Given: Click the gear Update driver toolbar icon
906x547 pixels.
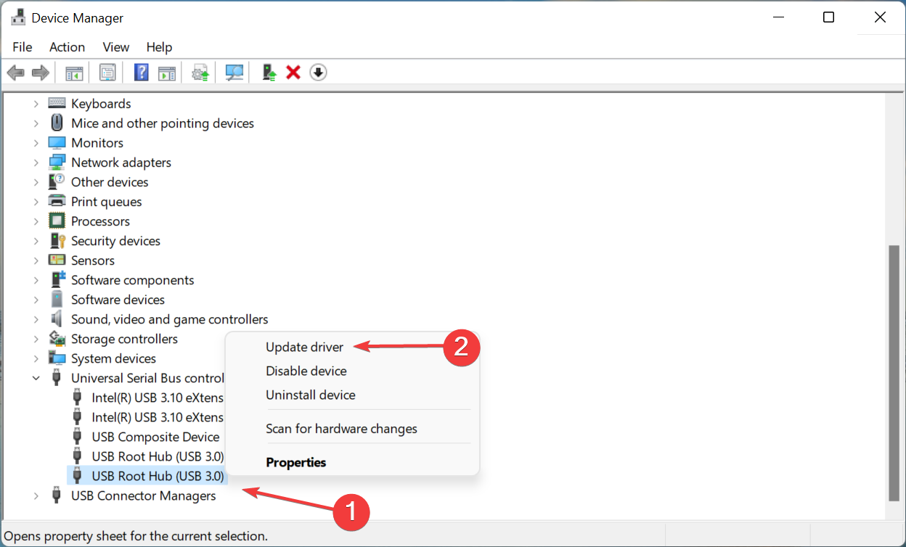Looking at the screenshot, I should click(200, 73).
